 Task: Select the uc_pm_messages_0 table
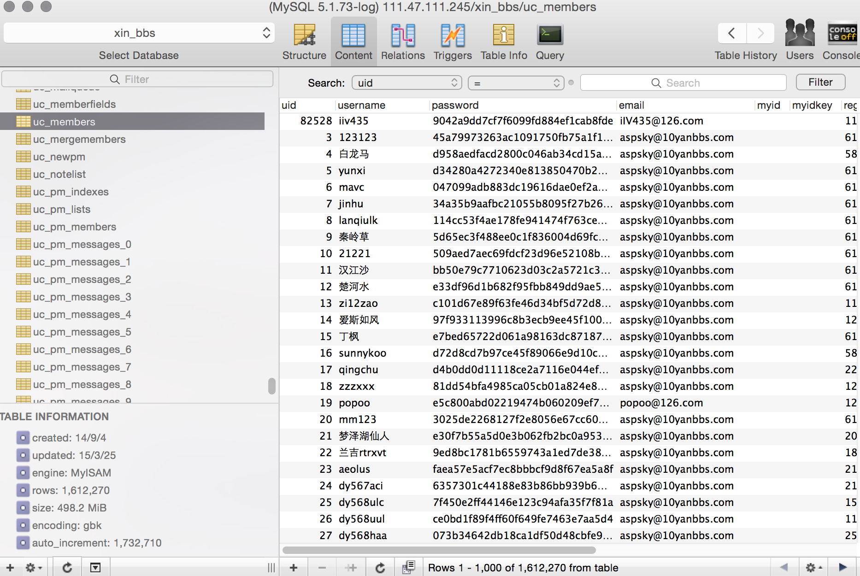(133, 244)
